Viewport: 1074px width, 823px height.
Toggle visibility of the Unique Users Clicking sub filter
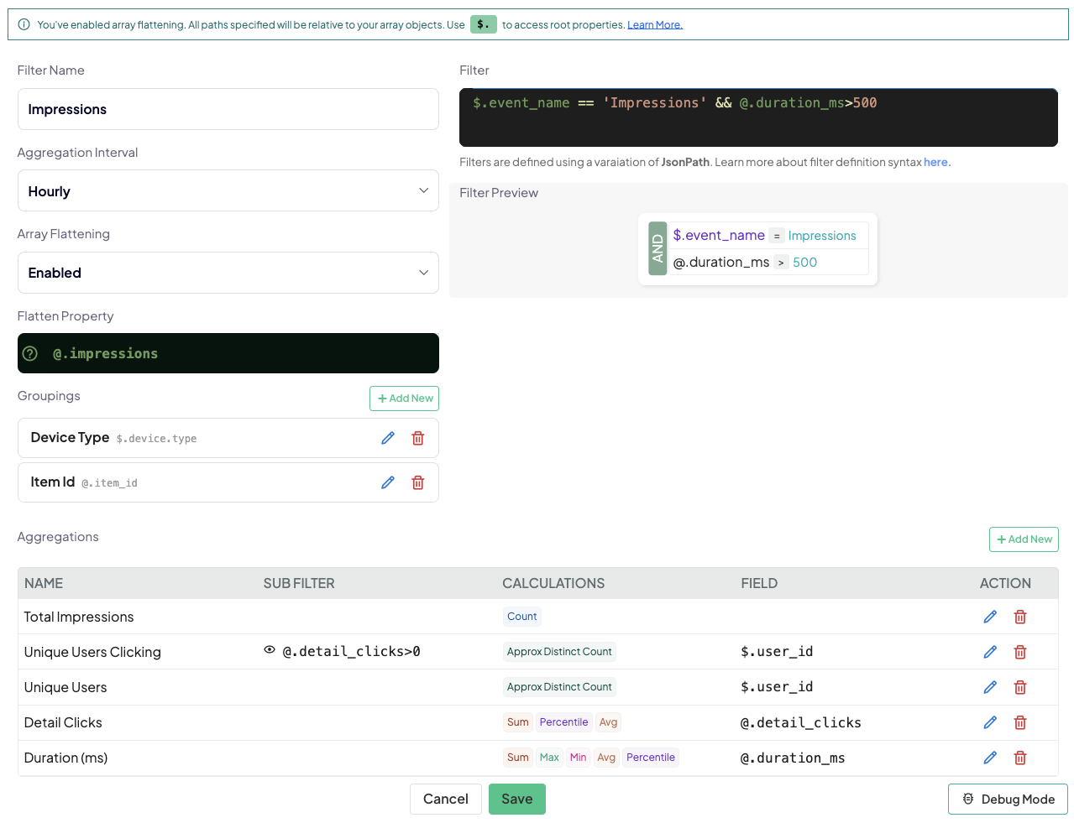(x=269, y=651)
